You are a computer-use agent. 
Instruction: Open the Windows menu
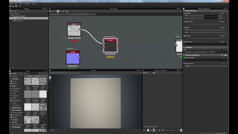tap(27, 4)
